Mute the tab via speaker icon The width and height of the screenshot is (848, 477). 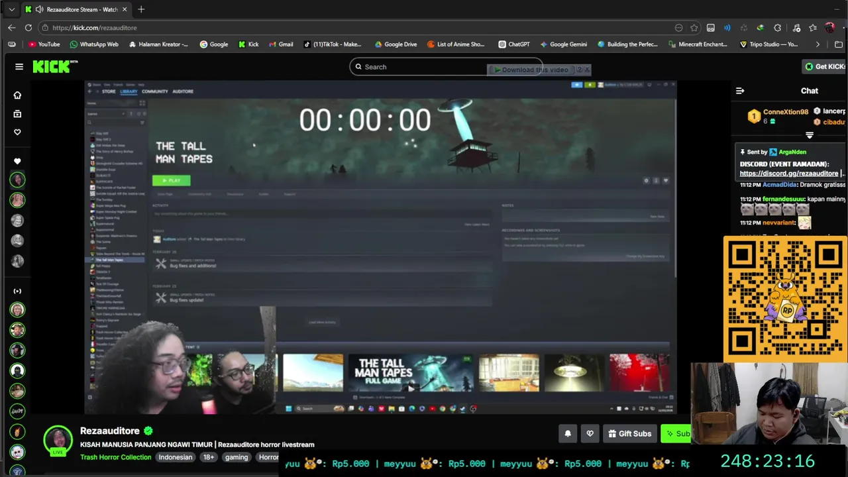(39, 9)
